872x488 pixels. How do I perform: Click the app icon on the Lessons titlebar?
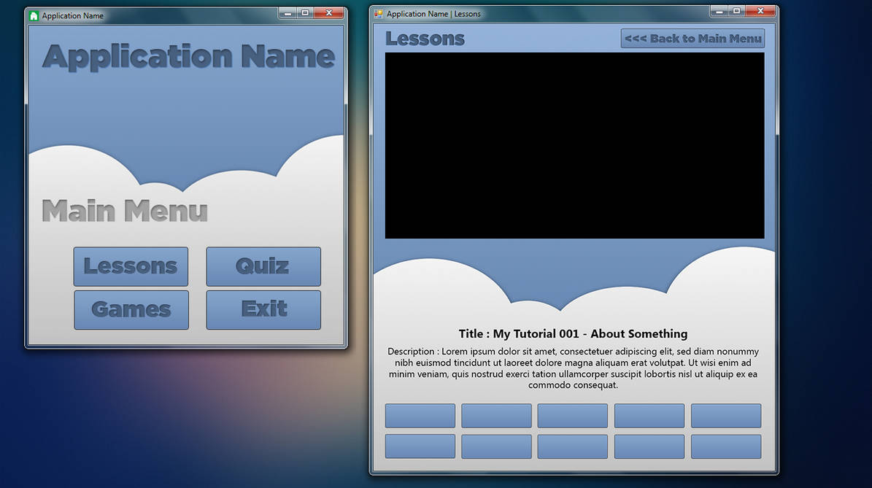pyautogui.click(x=377, y=13)
